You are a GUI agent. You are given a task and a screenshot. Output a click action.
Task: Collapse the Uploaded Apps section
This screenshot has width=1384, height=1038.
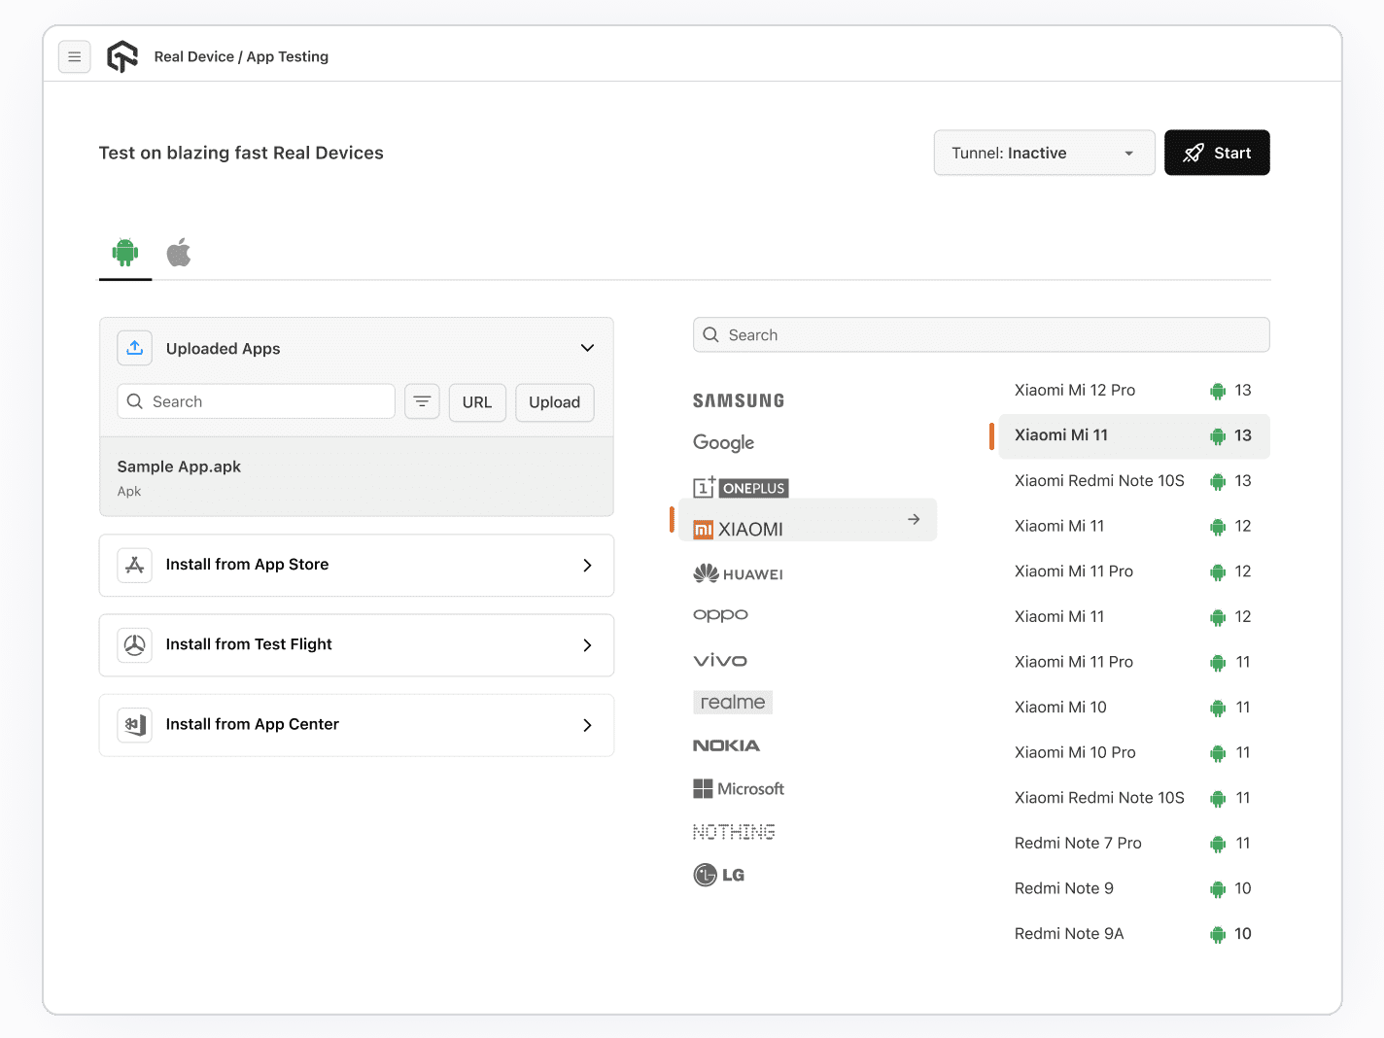pyautogui.click(x=587, y=348)
